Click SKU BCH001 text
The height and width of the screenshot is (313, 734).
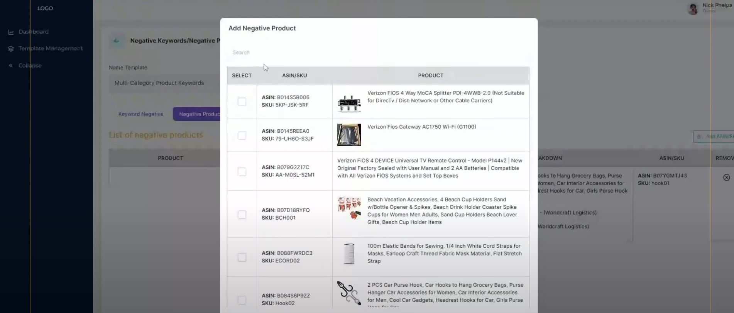point(279,218)
